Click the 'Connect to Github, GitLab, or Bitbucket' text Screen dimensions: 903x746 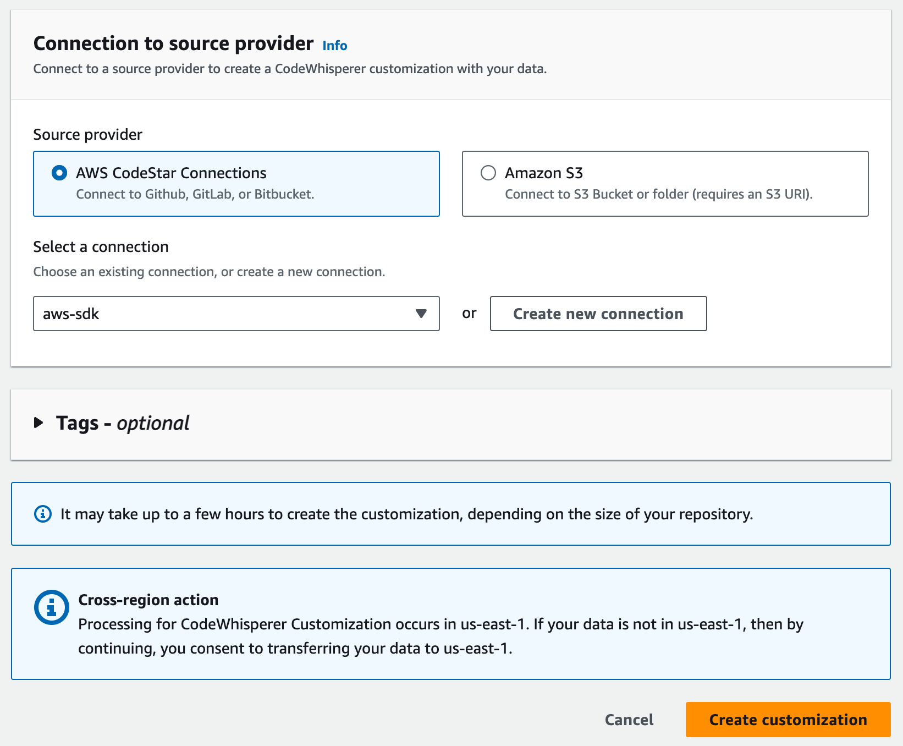click(x=195, y=194)
